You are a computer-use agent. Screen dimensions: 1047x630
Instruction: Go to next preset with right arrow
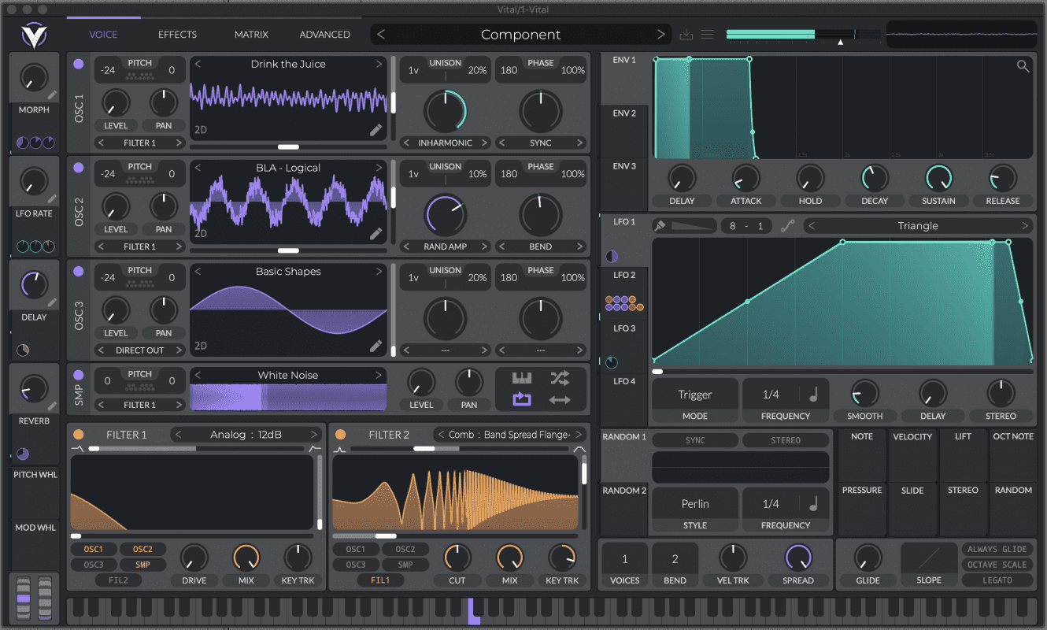pyautogui.click(x=661, y=35)
